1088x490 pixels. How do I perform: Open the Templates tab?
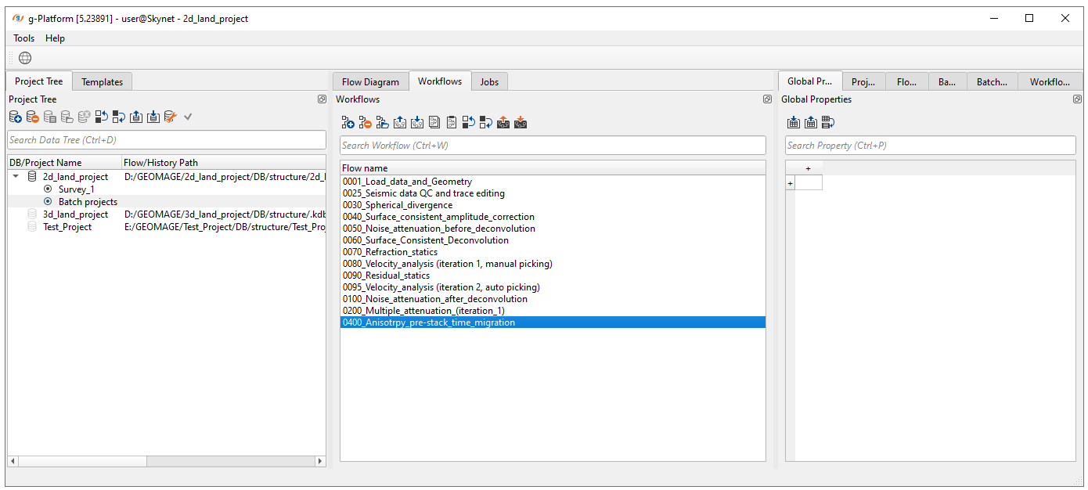[103, 81]
